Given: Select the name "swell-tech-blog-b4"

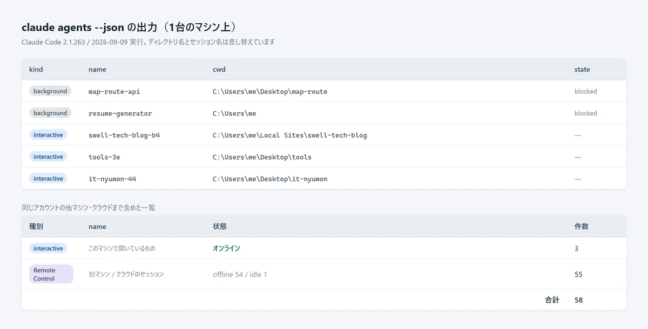Looking at the screenshot, I should pyautogui.click(x=124, y=135).
